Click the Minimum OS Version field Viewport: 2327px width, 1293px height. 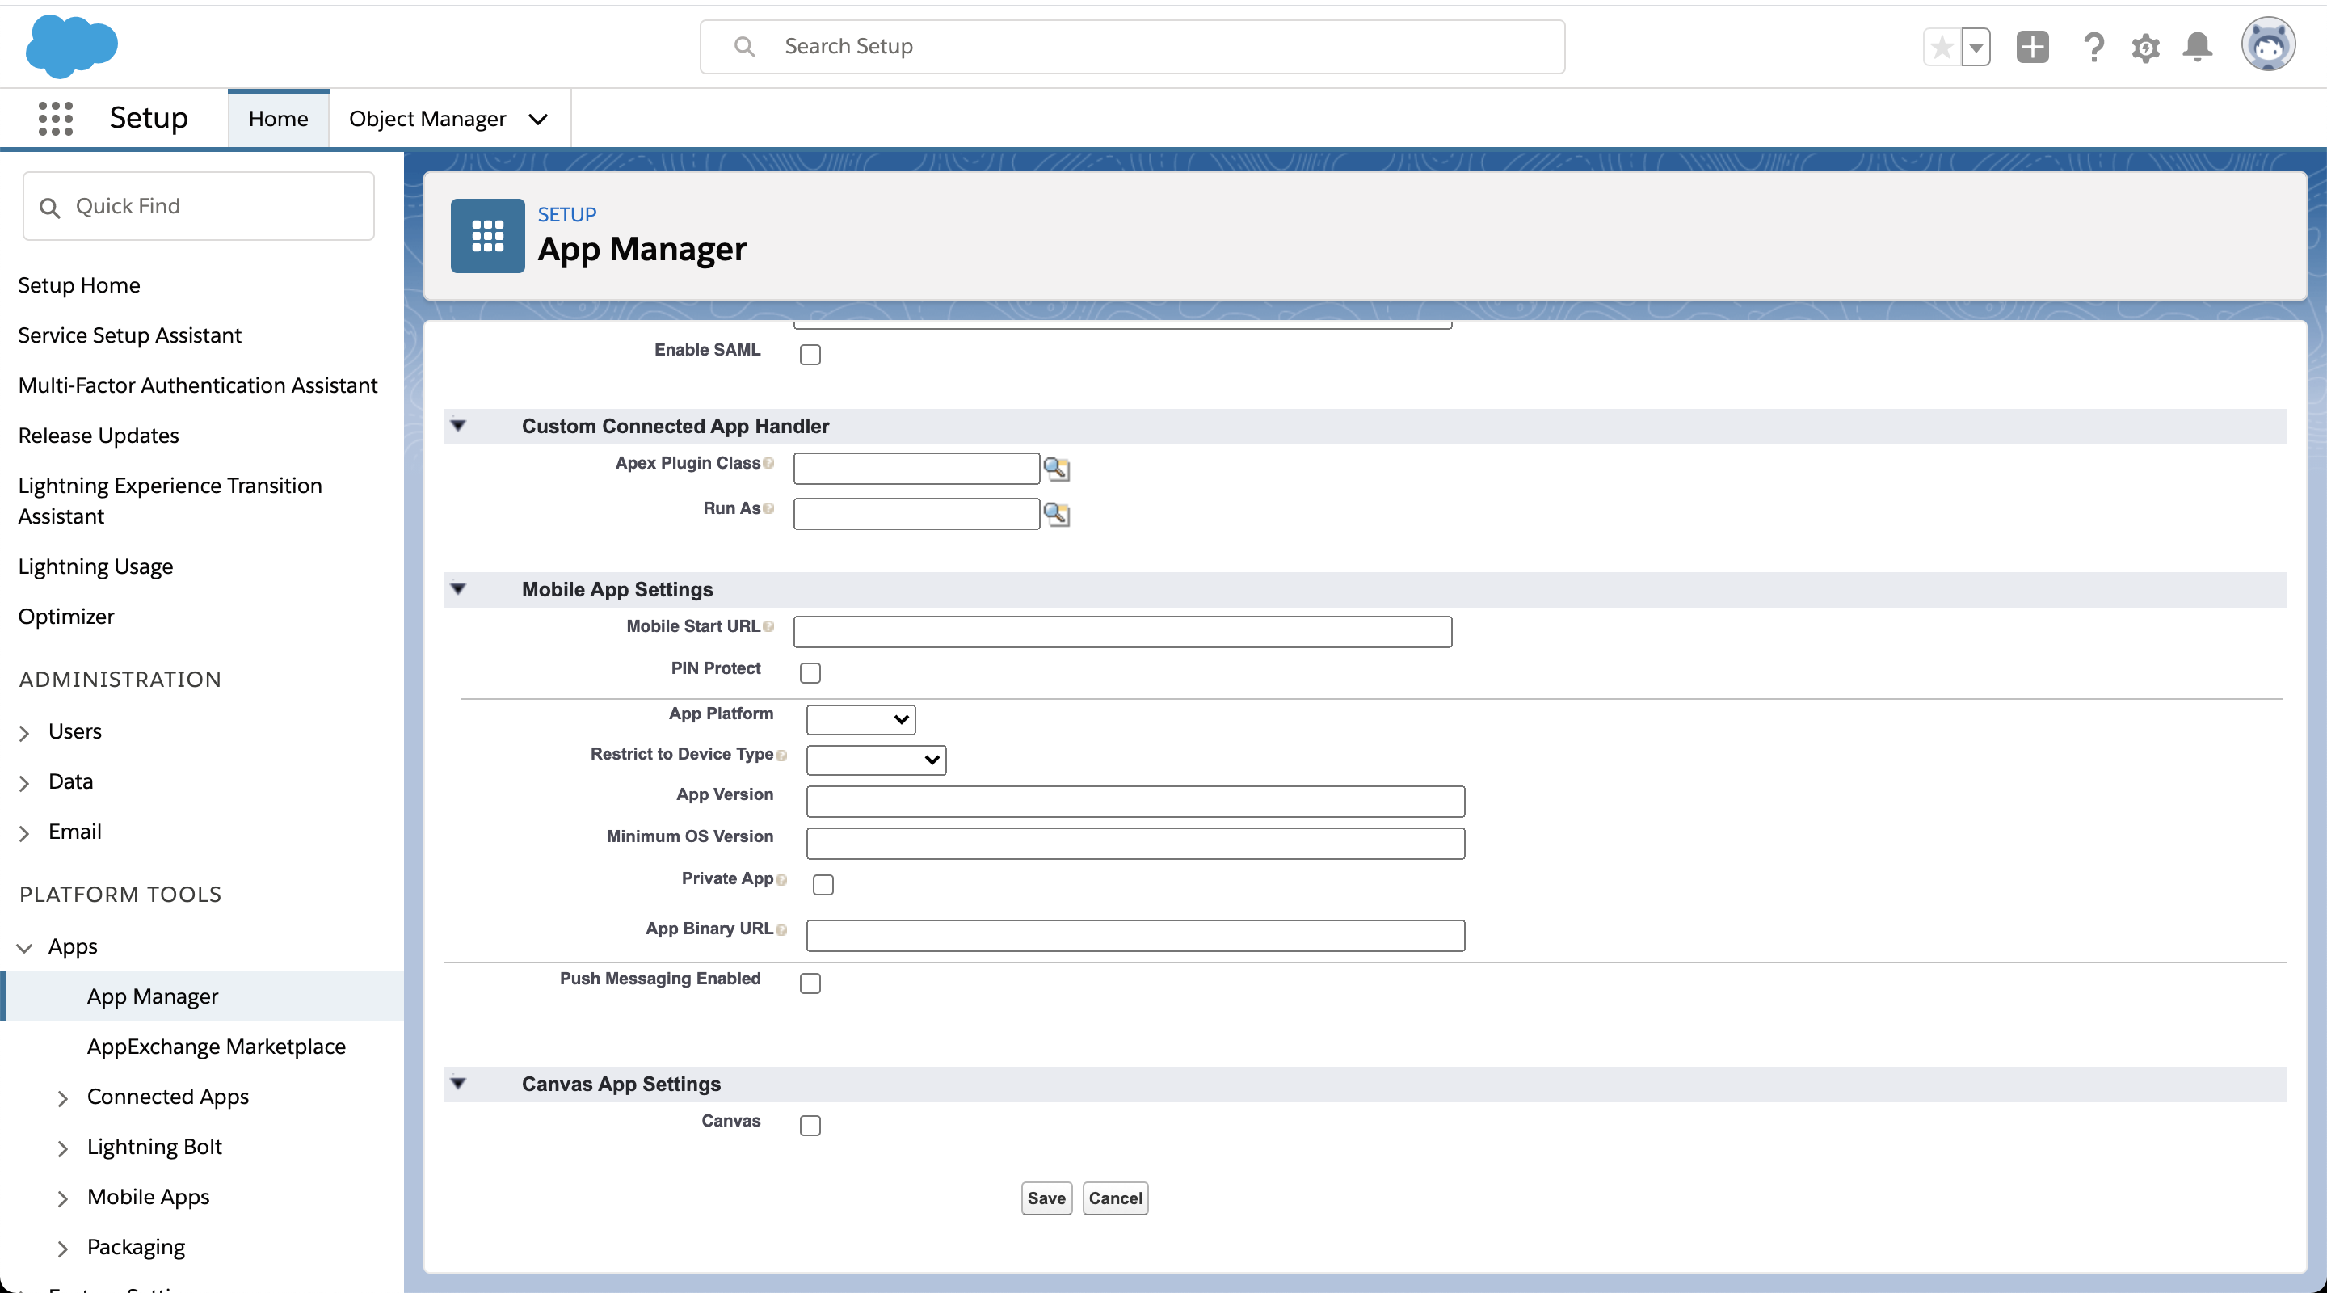1135,843
